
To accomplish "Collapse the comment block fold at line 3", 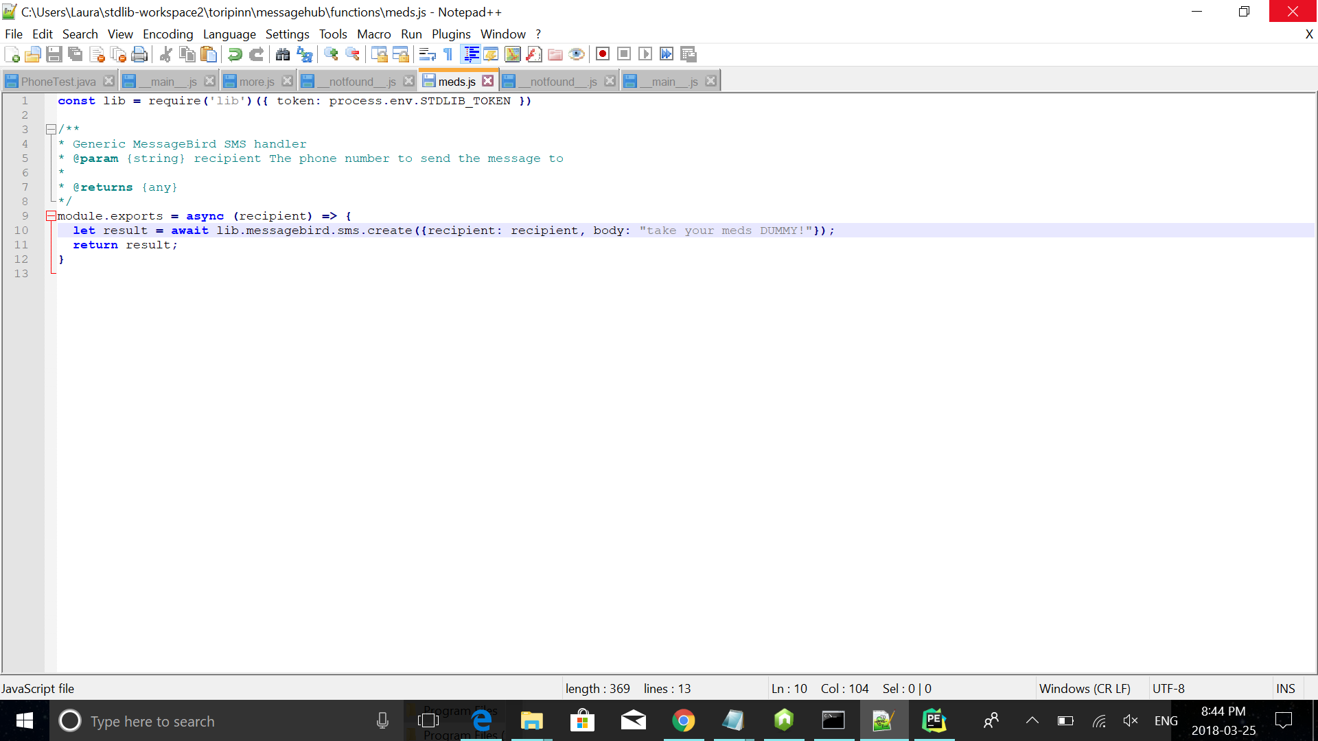I will pyautogui.click(x=51, y=129).
